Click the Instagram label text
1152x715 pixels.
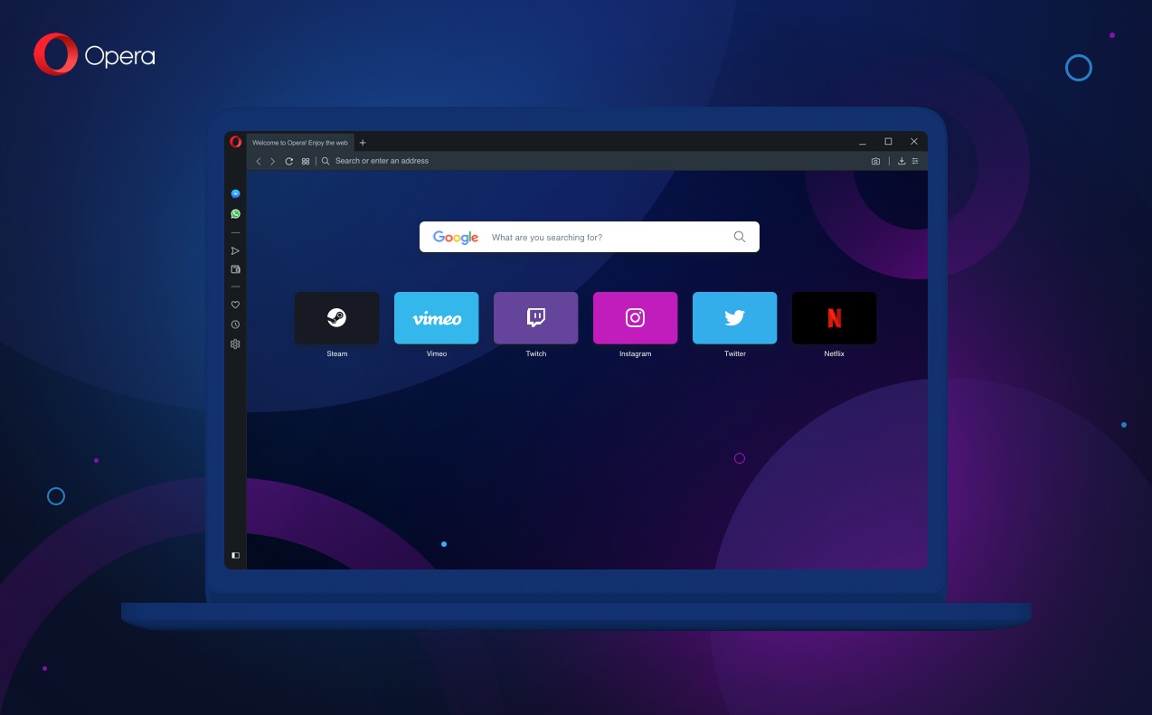[x=636, y=354]
